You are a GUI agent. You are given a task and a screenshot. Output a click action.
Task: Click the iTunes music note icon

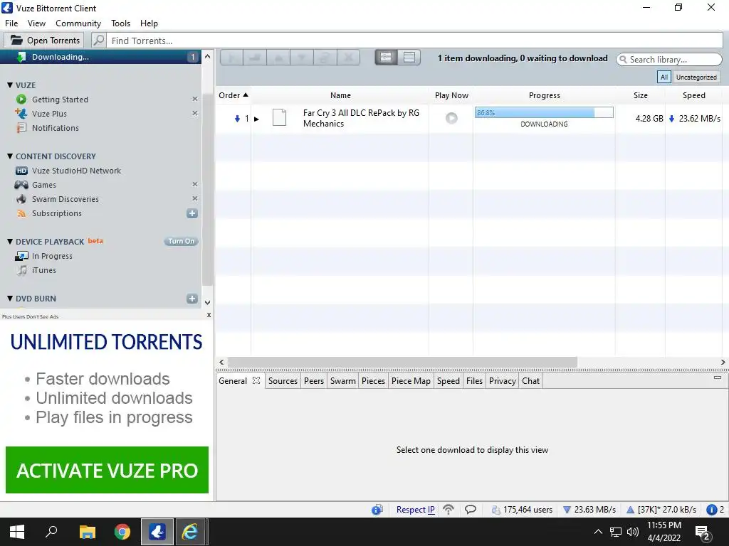coord(21,270)
